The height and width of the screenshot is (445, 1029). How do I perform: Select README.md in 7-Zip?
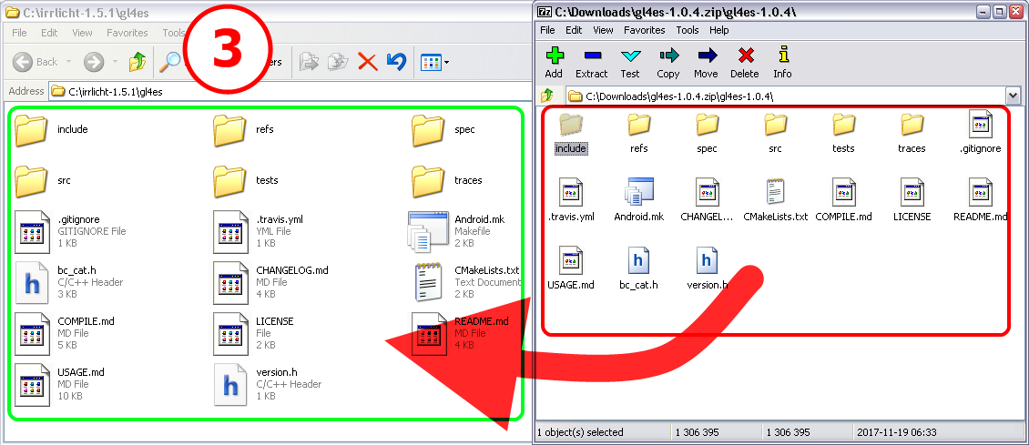pyautogui.click(x=980, y=200)
